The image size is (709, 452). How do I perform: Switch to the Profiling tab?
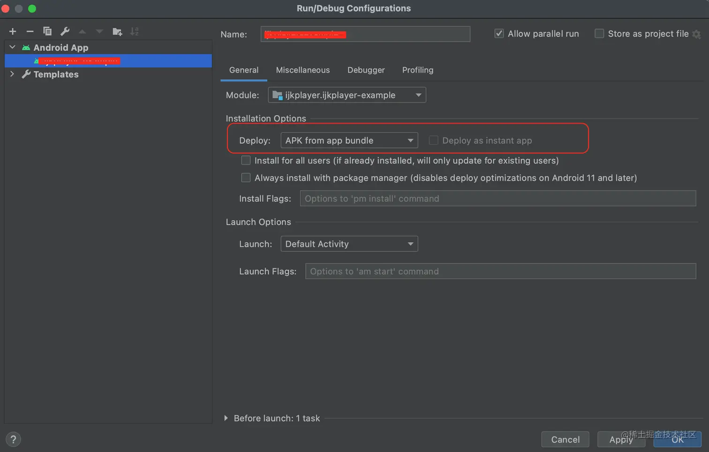(417, 70)
